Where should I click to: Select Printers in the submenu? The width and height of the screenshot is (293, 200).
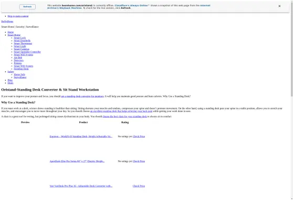pos(18,63)
